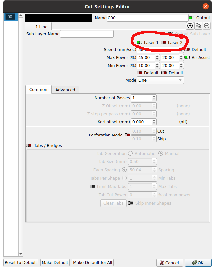The image size is (215, 270).
Task: Toggle the layer Output switch
Action: [192, 18]
